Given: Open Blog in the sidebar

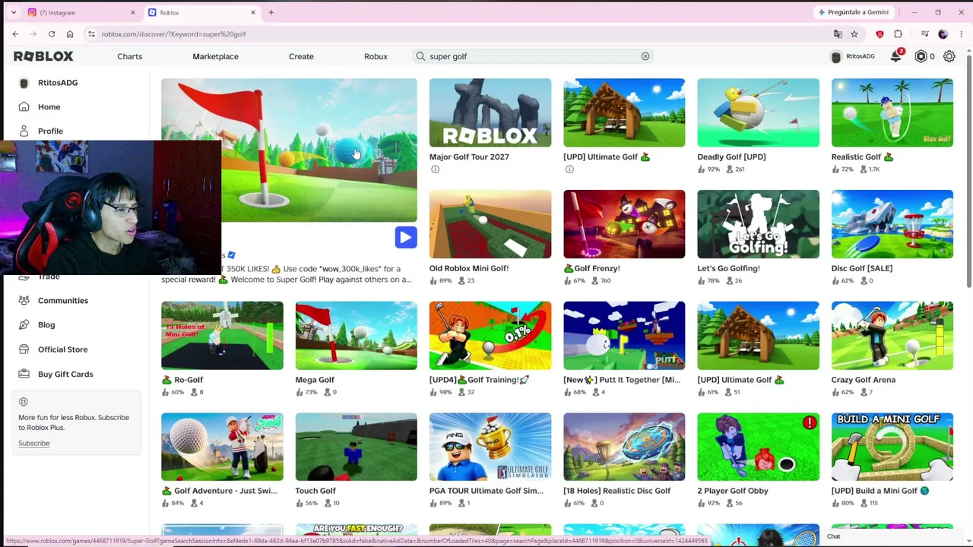Looking at the screenshot, I should coord(46,325).
